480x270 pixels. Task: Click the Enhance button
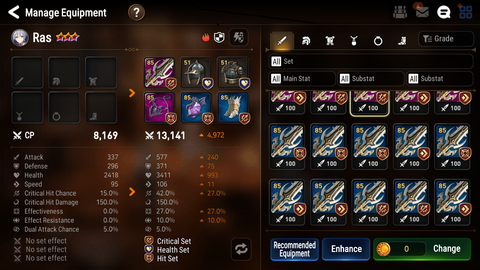(x=346, y=249)
